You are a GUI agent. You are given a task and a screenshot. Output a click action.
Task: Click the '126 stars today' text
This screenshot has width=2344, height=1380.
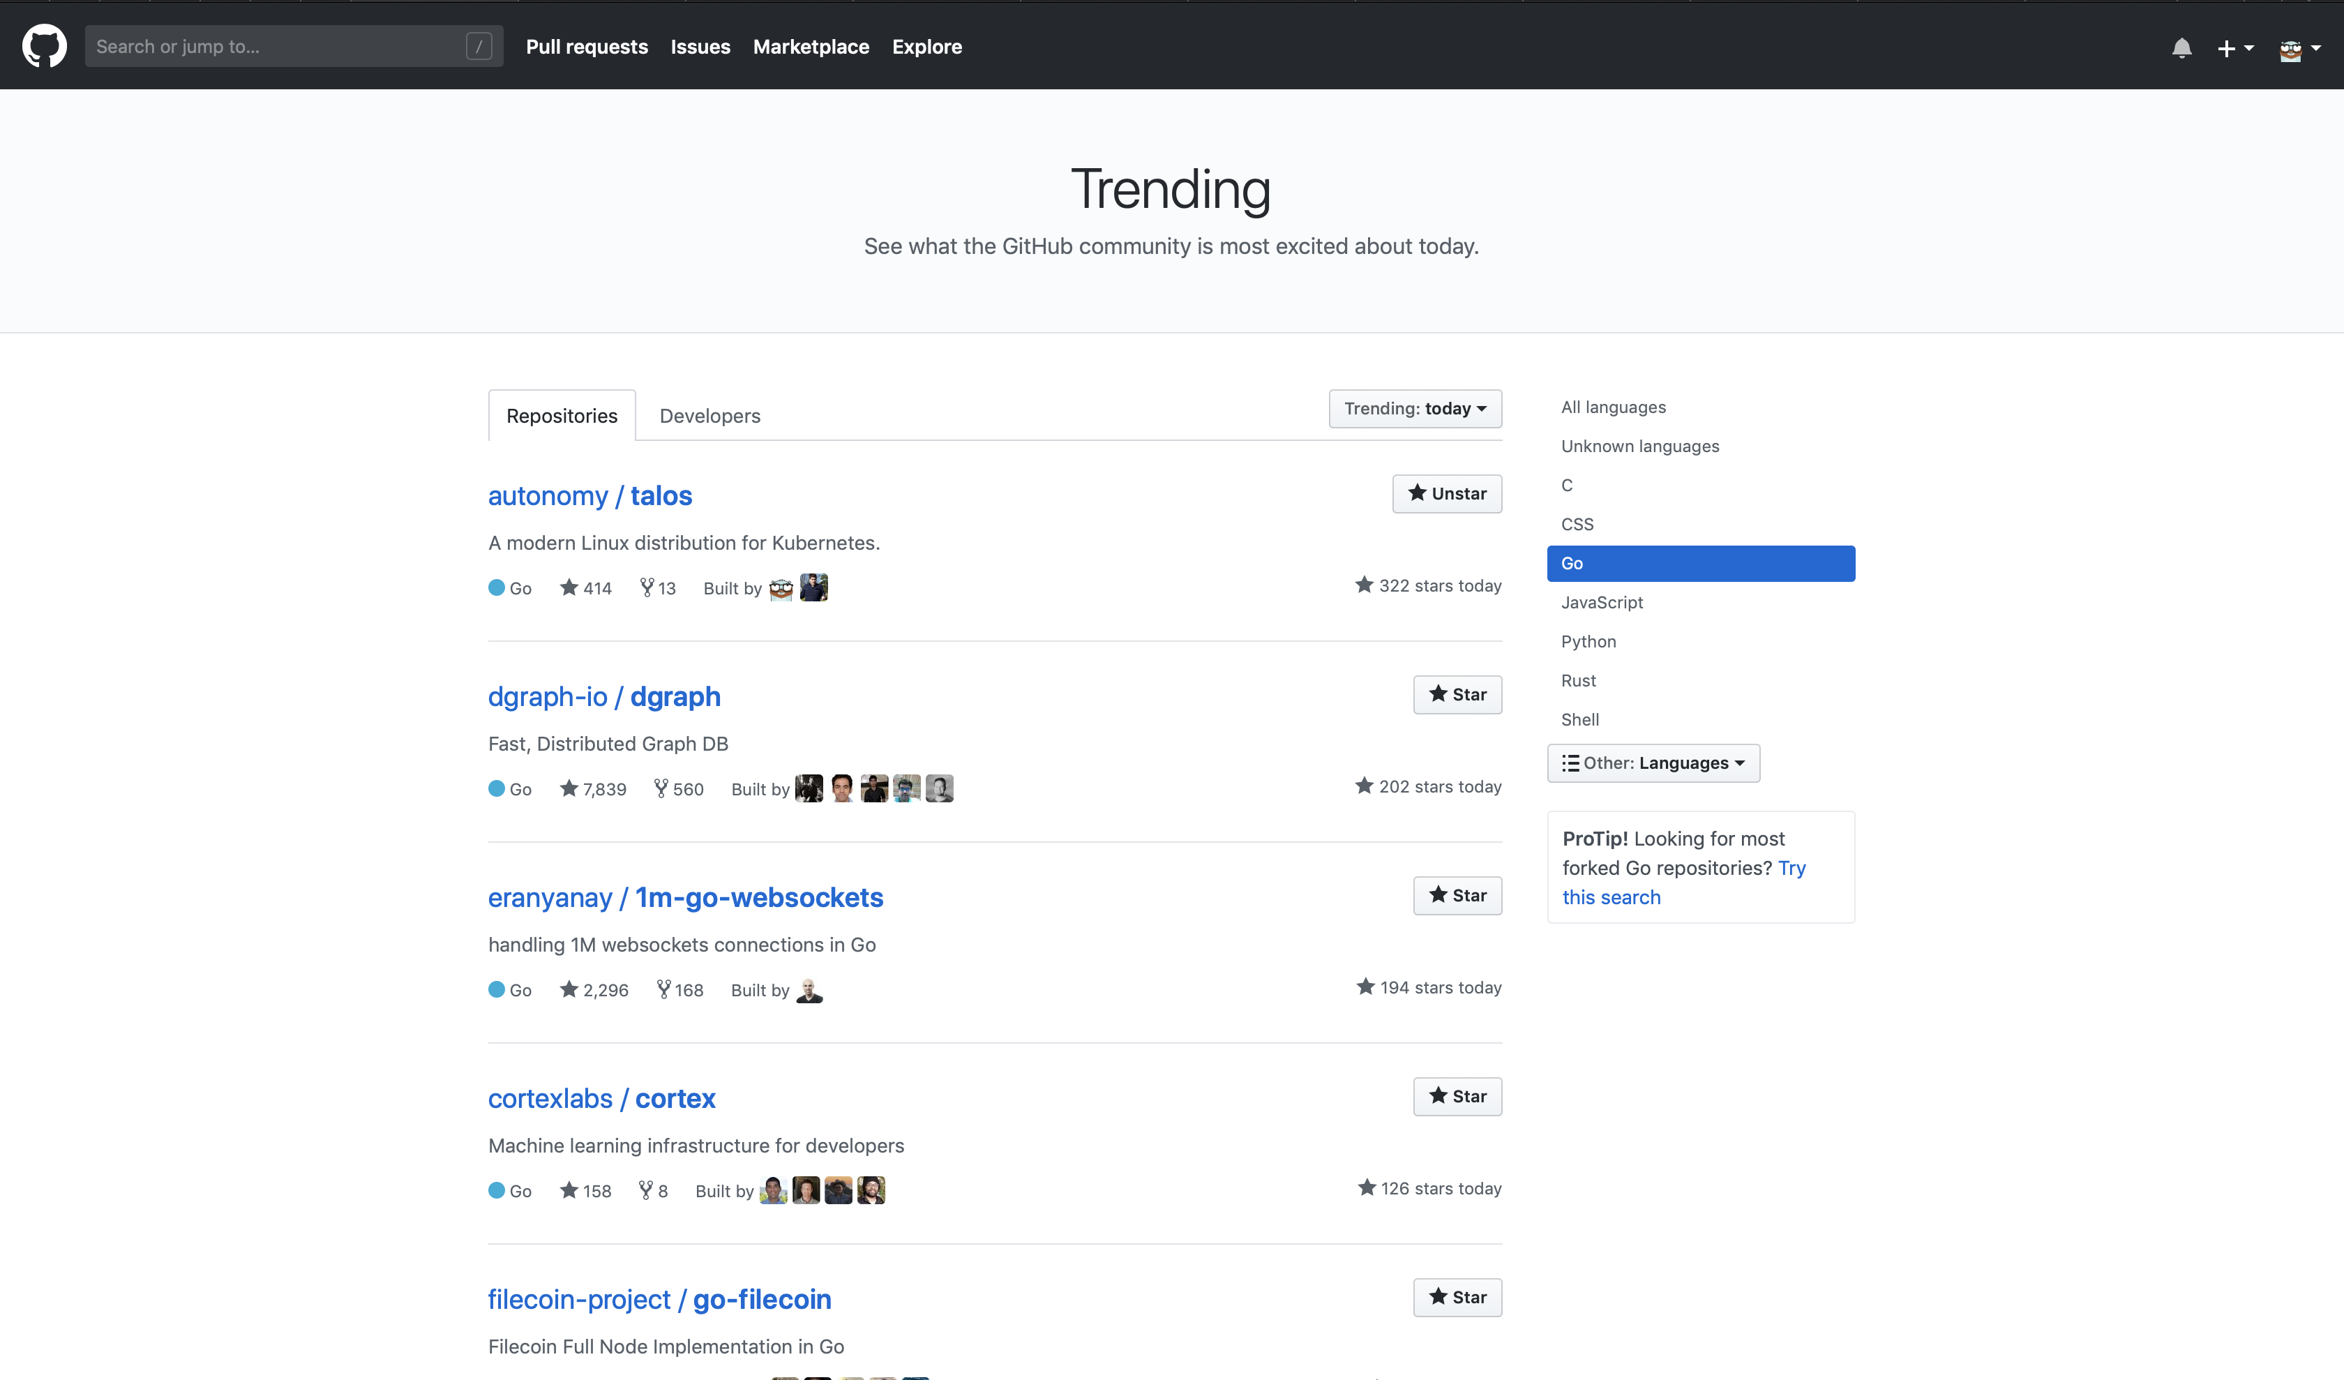[x=1429, y=1187]
